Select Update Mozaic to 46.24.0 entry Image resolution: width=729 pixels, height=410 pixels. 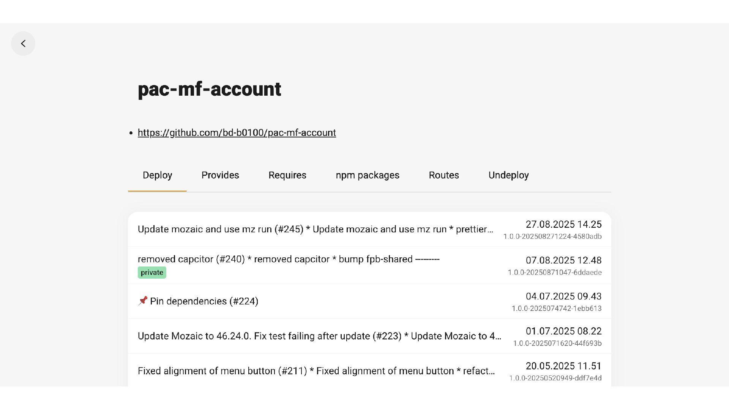point(319,336)
